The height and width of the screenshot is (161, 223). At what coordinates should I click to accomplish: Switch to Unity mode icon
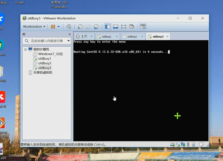[131, 27]
